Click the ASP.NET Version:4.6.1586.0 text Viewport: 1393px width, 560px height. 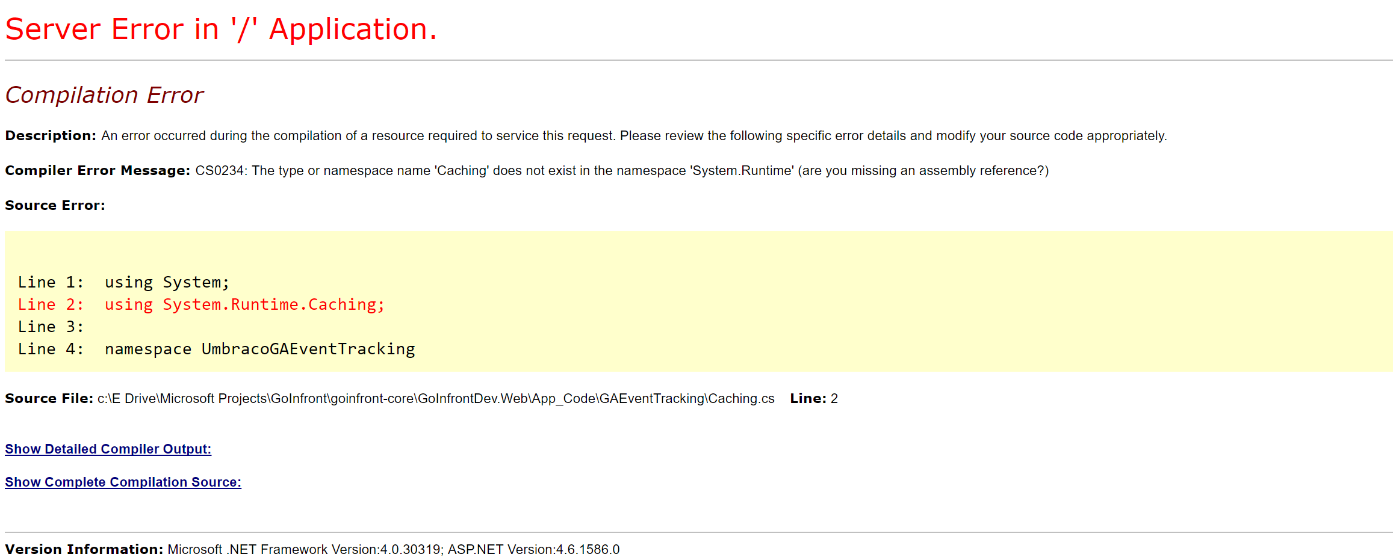point(533,550)
